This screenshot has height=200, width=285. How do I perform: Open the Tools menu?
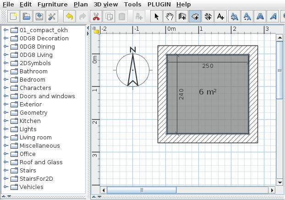pos(133,5)
